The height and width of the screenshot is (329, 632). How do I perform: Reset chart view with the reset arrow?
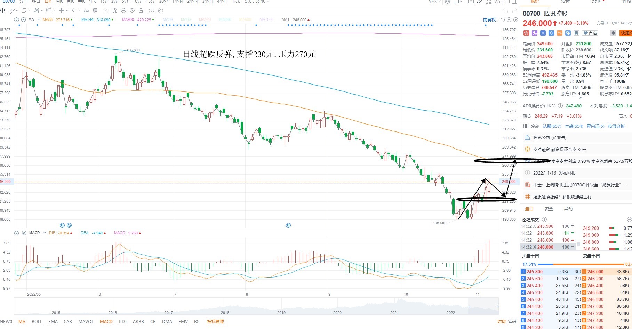503,19
